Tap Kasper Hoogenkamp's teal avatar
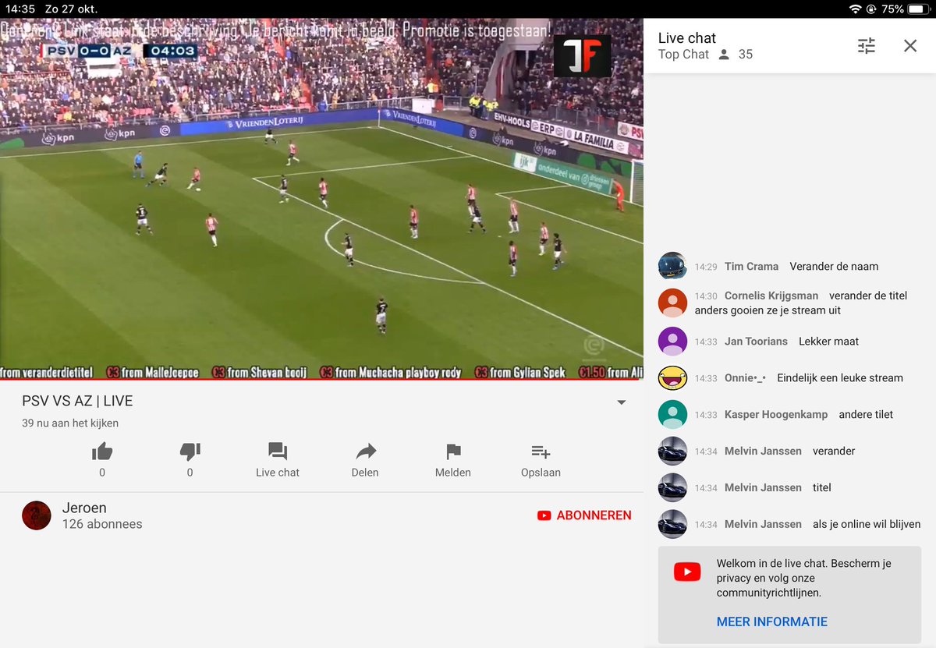Image resolution: width=936 pixels, height=648 pixels. point(672,414)
